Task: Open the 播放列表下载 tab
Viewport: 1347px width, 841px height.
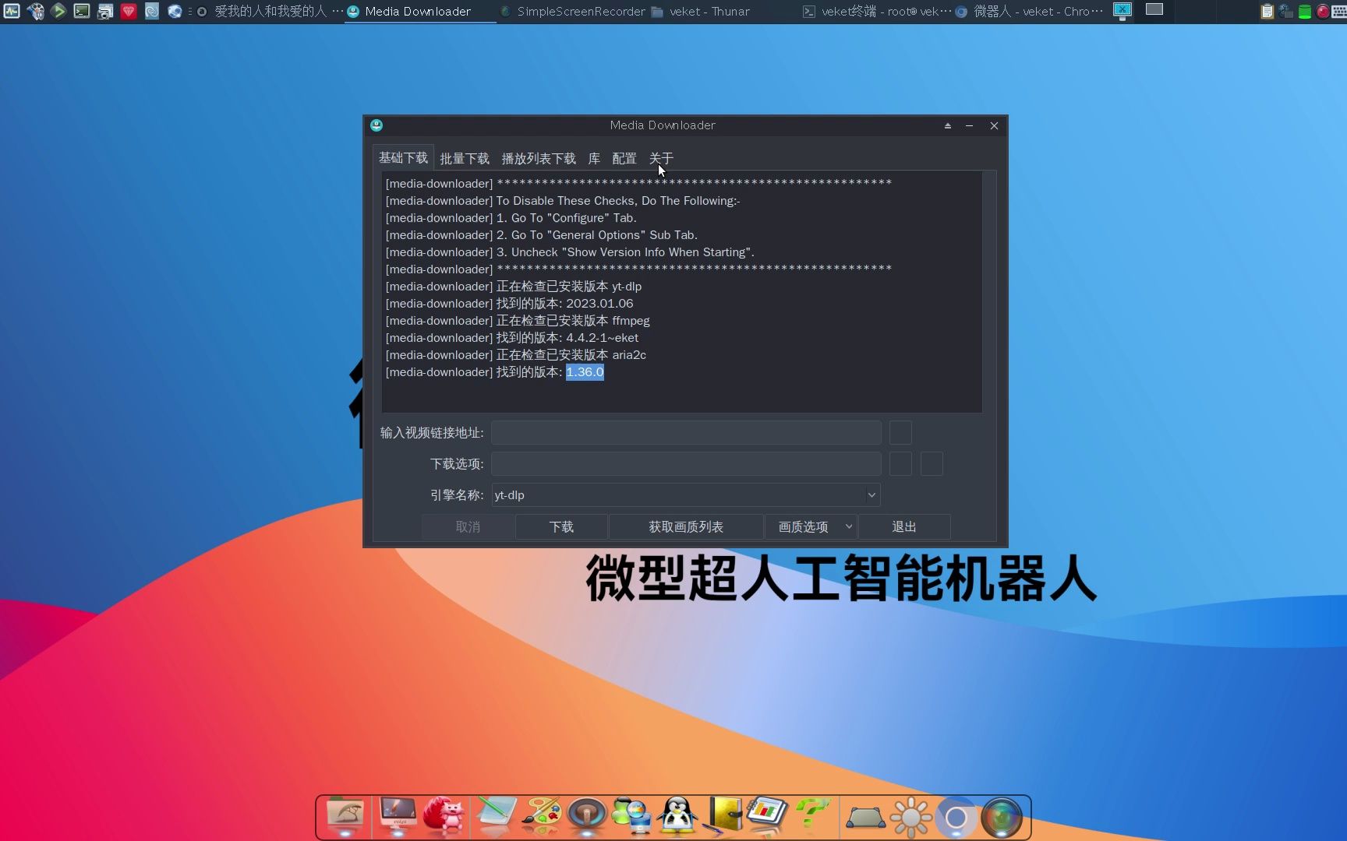Action: coord(539,159)
